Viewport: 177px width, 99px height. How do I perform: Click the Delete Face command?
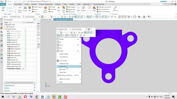pos(70,12)
